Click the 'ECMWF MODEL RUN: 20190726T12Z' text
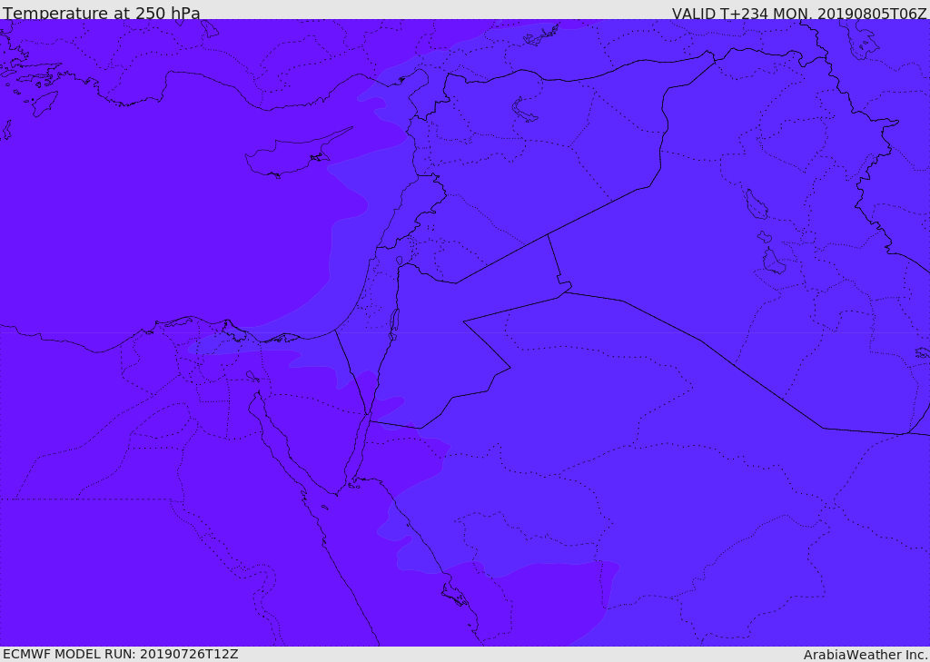Viewport: 930px width, 662px height. [121, 655]
